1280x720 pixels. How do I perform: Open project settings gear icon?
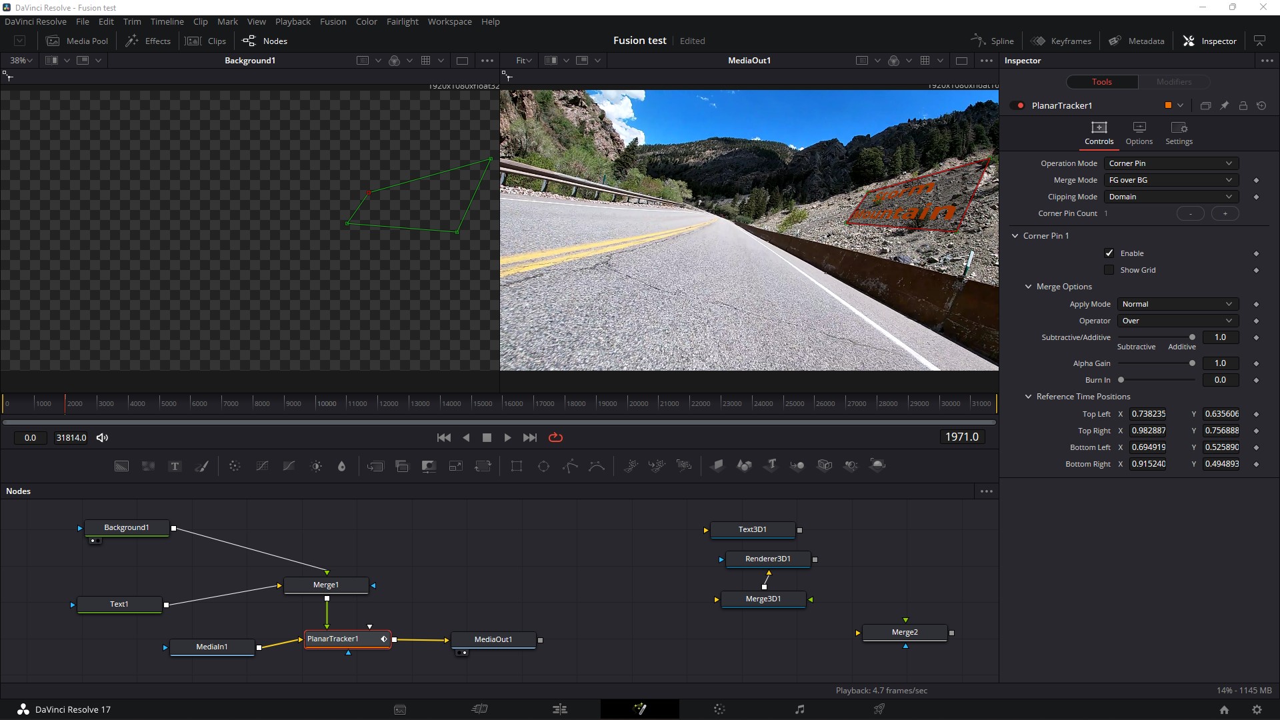click(1257, 709)
